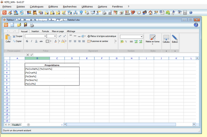The height and width of the screenshot is (137, 207).
Task: Click Retour à la ligne automatique
Action: (101, 36)
